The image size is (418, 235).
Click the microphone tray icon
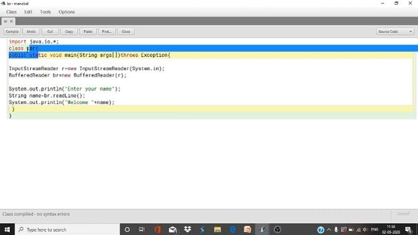336,230
